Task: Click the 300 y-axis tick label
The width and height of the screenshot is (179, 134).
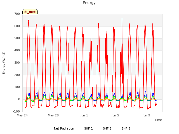Action: click(17, 63)
